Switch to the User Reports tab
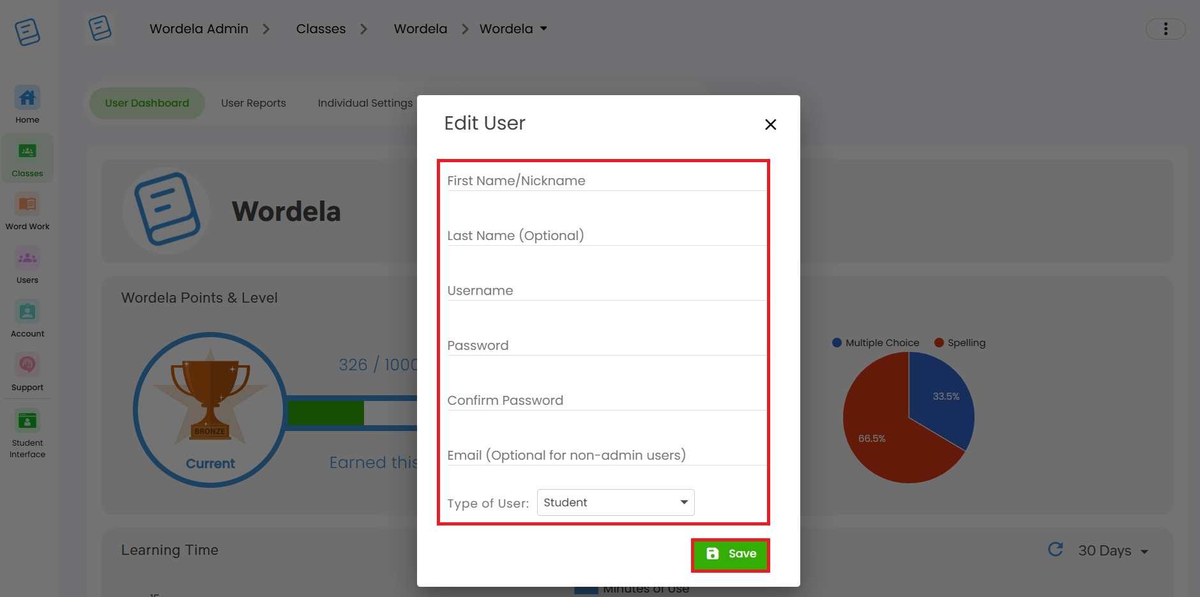 tap(254, 103)
